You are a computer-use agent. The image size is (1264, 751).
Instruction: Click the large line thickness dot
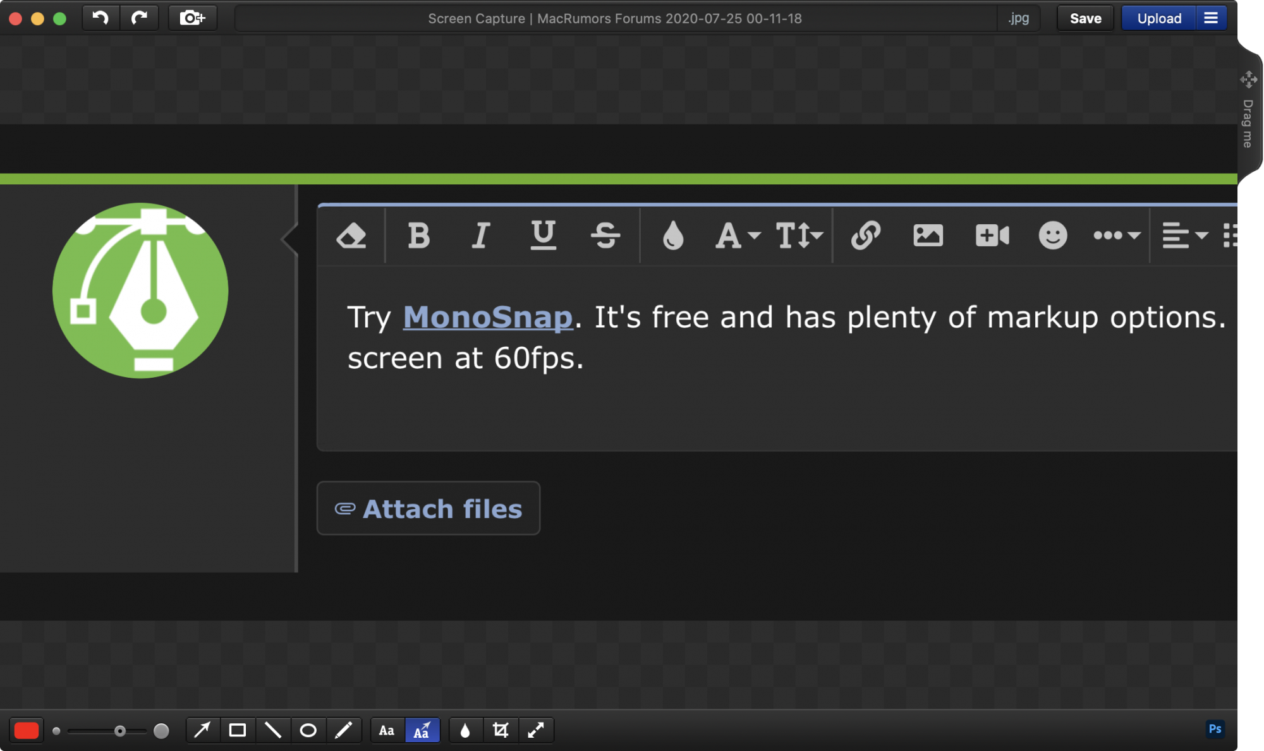(x=161, y=731)
